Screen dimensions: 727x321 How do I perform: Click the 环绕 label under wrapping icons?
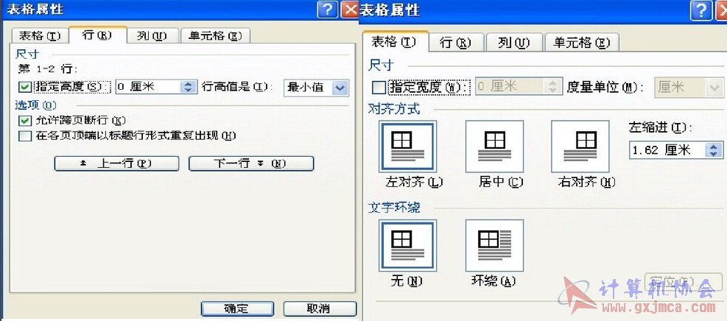coord(494,281)
